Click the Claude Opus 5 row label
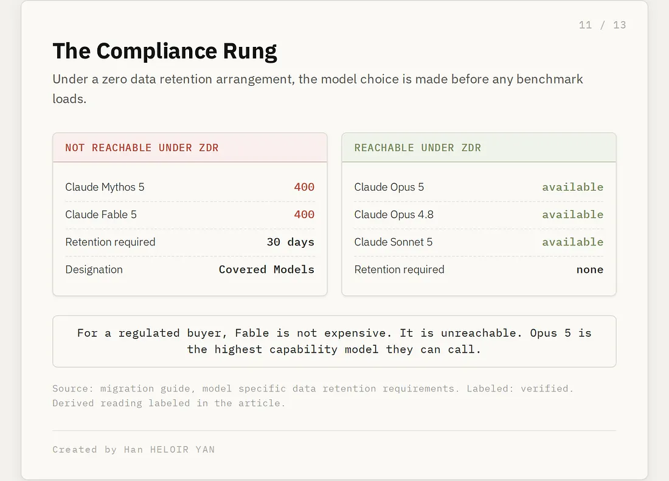Screen dimensions: 669x481 pyautogui.click(x=389, y=187)
